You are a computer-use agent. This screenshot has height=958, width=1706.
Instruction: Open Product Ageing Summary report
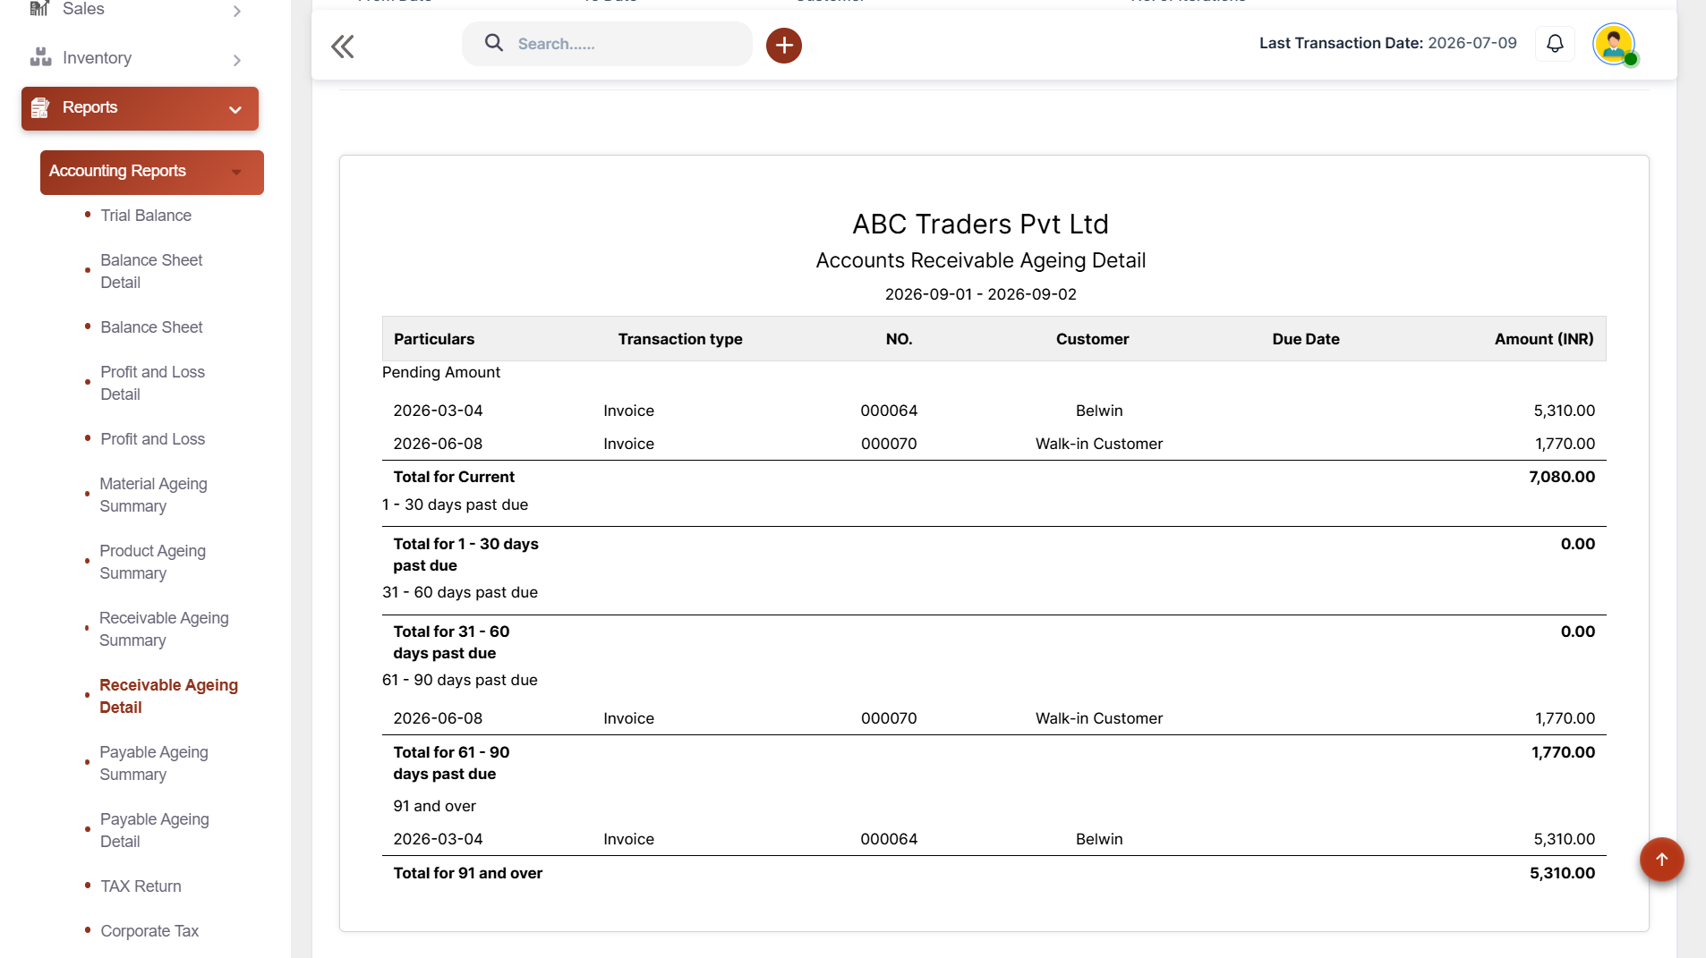coord(152,562)
